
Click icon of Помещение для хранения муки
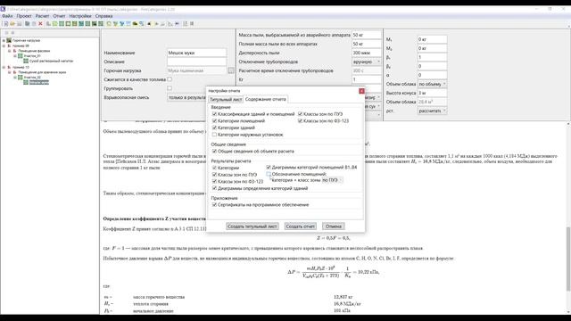[15, 72]
